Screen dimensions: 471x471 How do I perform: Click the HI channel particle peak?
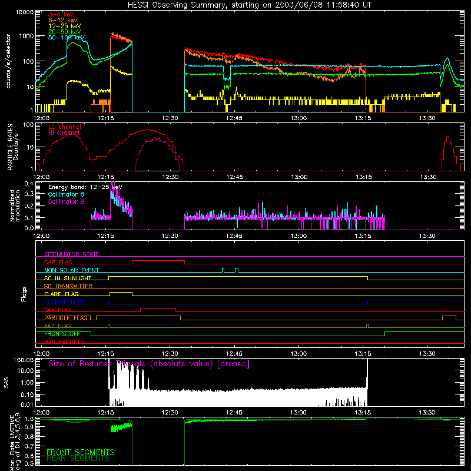(x=155, y=138)
